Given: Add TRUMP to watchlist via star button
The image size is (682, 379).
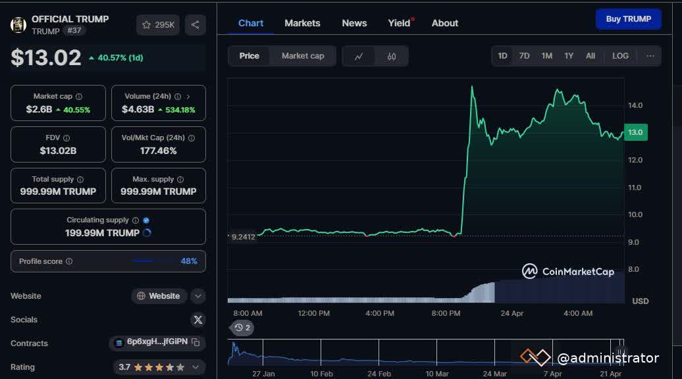Looking at the screenshot, I should point(158,25).
